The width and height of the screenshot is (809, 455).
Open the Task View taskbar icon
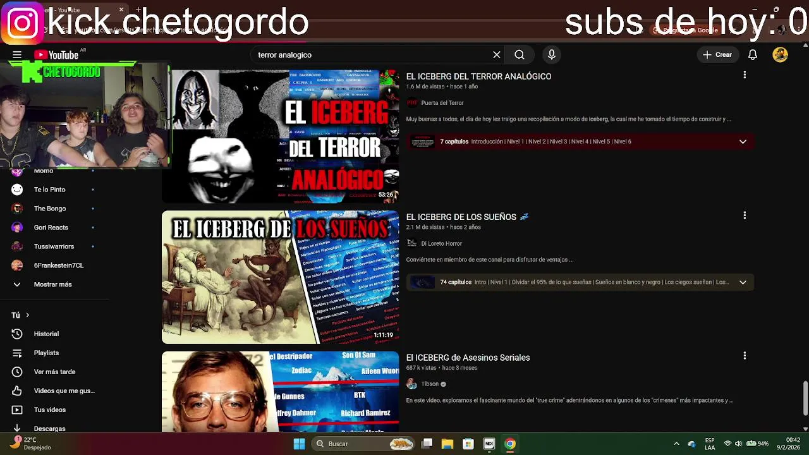point(427,444)
